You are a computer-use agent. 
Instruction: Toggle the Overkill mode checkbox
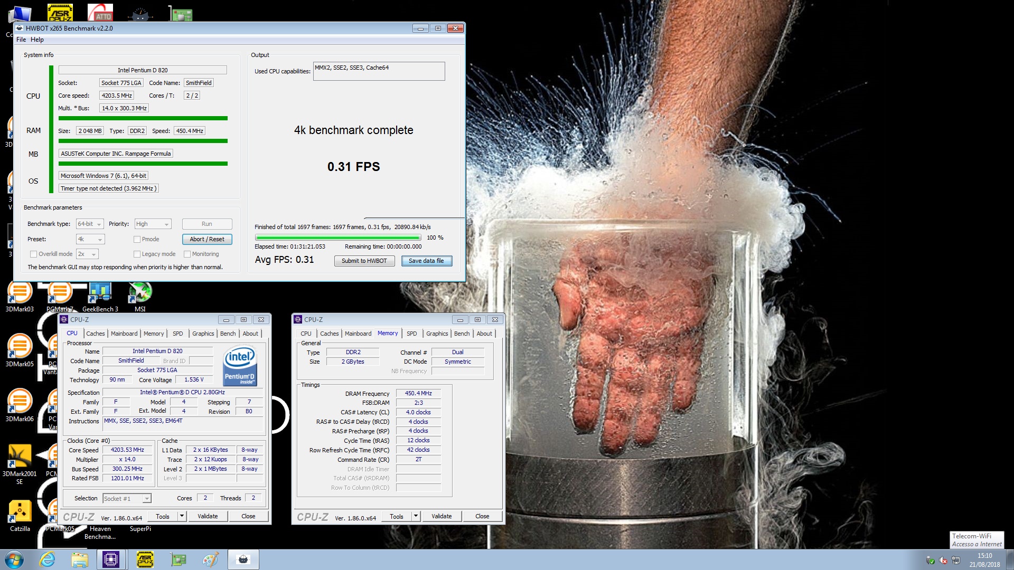pos(33,254)
